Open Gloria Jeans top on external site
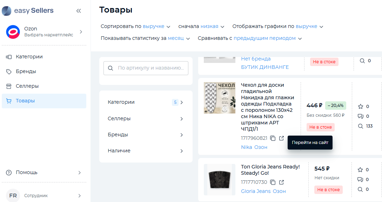This screenshot has height=202, width=382. tap(281, 182)
